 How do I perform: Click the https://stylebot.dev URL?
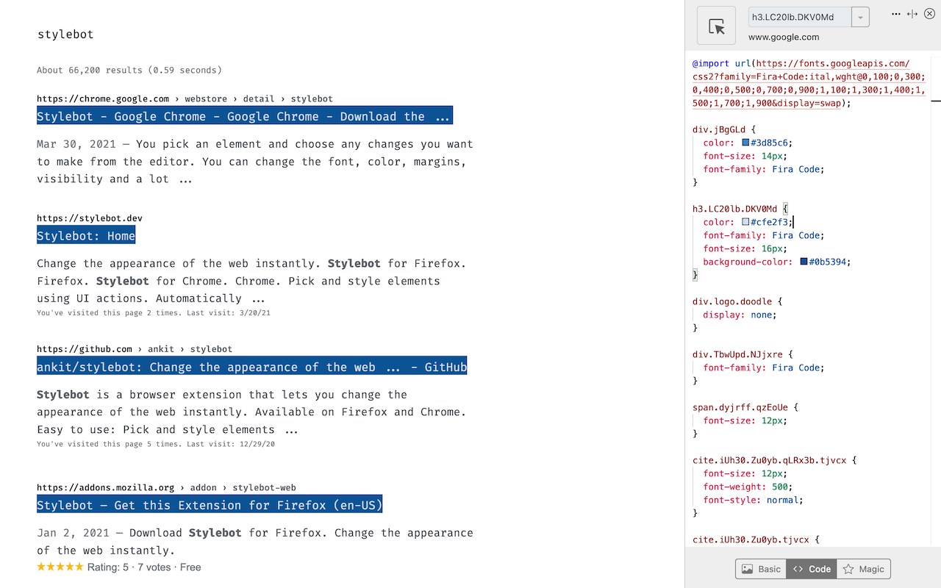[x=90, y=218]
